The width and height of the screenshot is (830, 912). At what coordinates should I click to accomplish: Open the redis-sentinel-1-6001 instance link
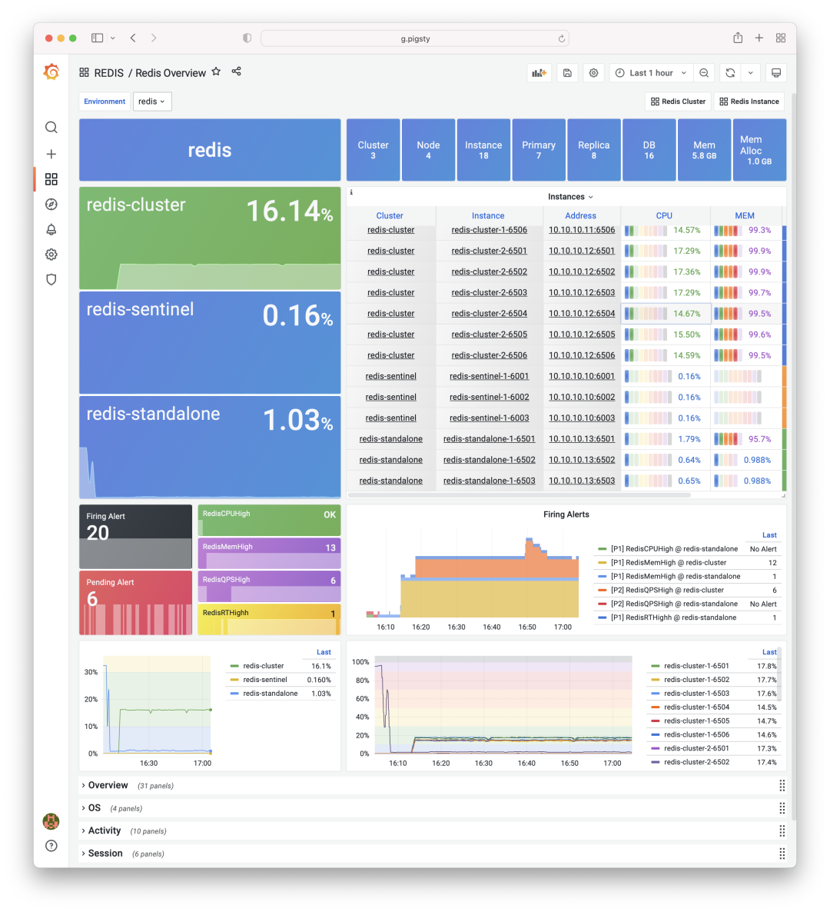[488, 376]
